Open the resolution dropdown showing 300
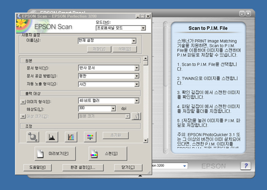The height and width of the screenshot is (190, 267). pos(113,109)
